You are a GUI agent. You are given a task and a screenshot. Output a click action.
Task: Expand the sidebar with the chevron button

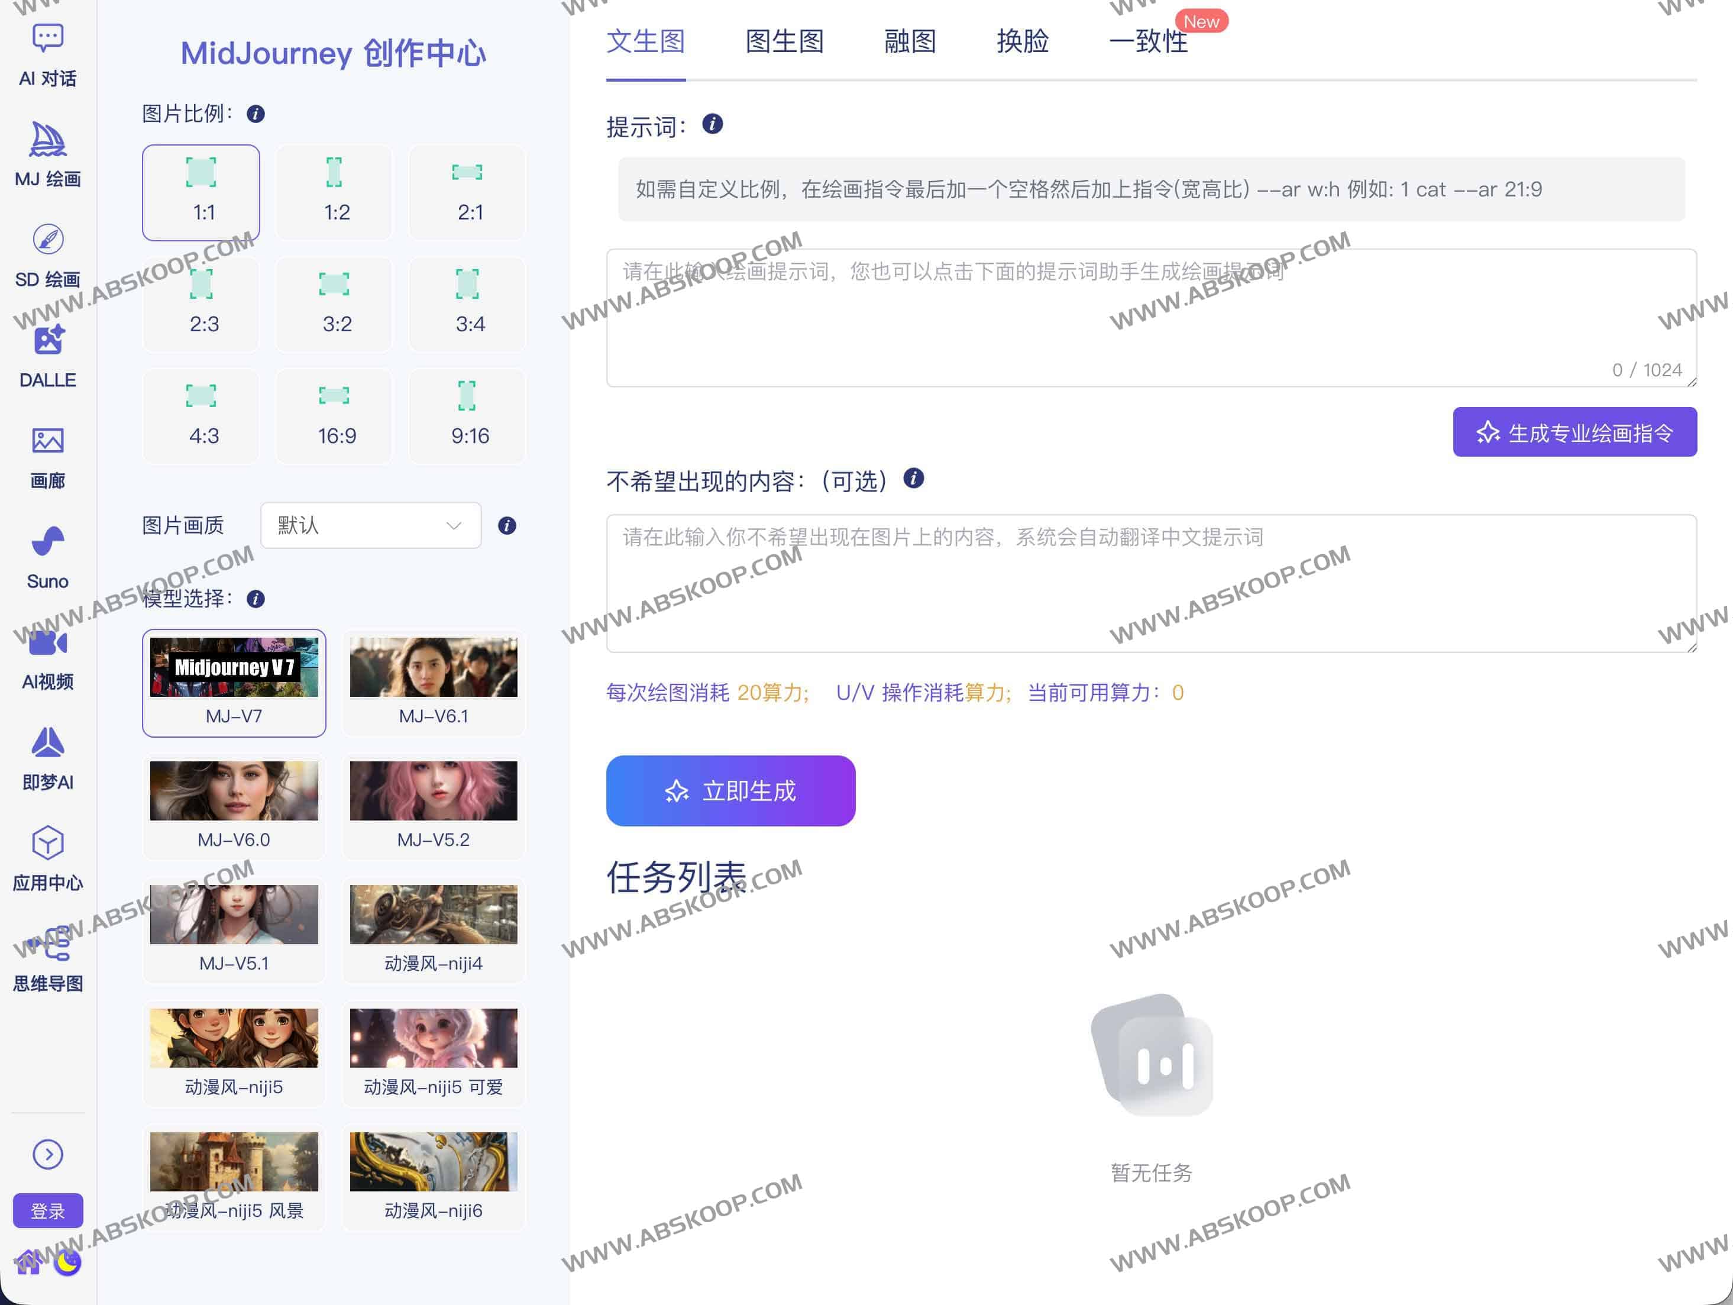[x=47, y=1154]
